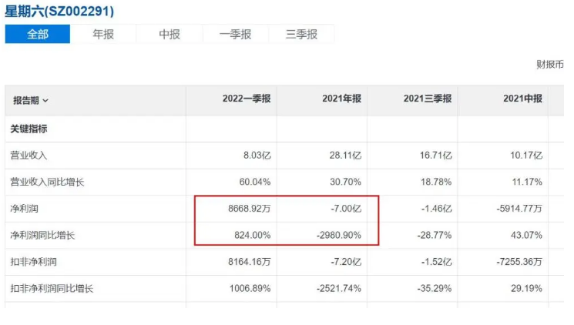The image size is (574, 325).
Task: Switch to the 一季报 tab
Action: (236, 34)
